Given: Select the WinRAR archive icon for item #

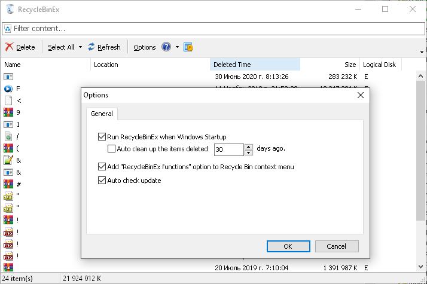Looking at the screenshot, I should click(8, 184).
